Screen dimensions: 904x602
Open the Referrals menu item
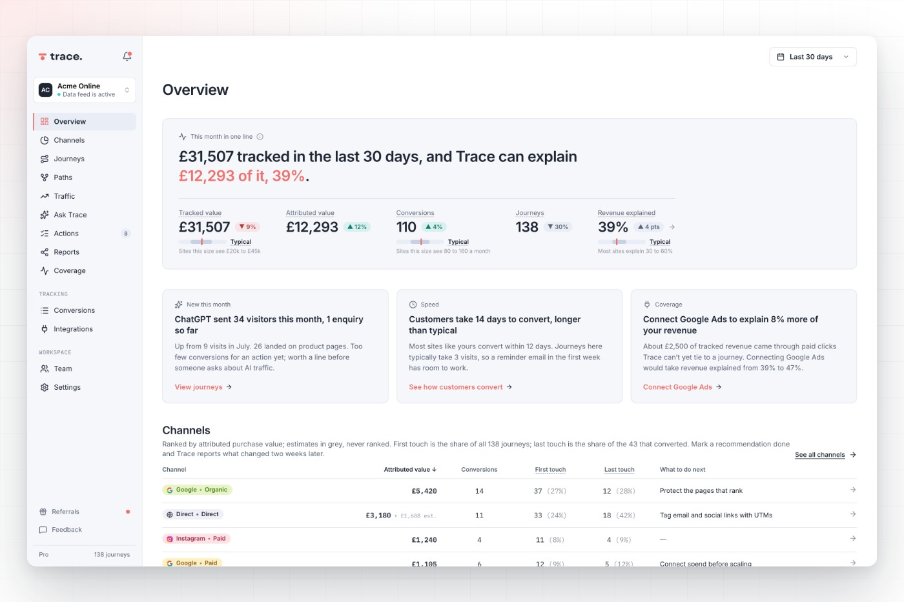point(85,512)
